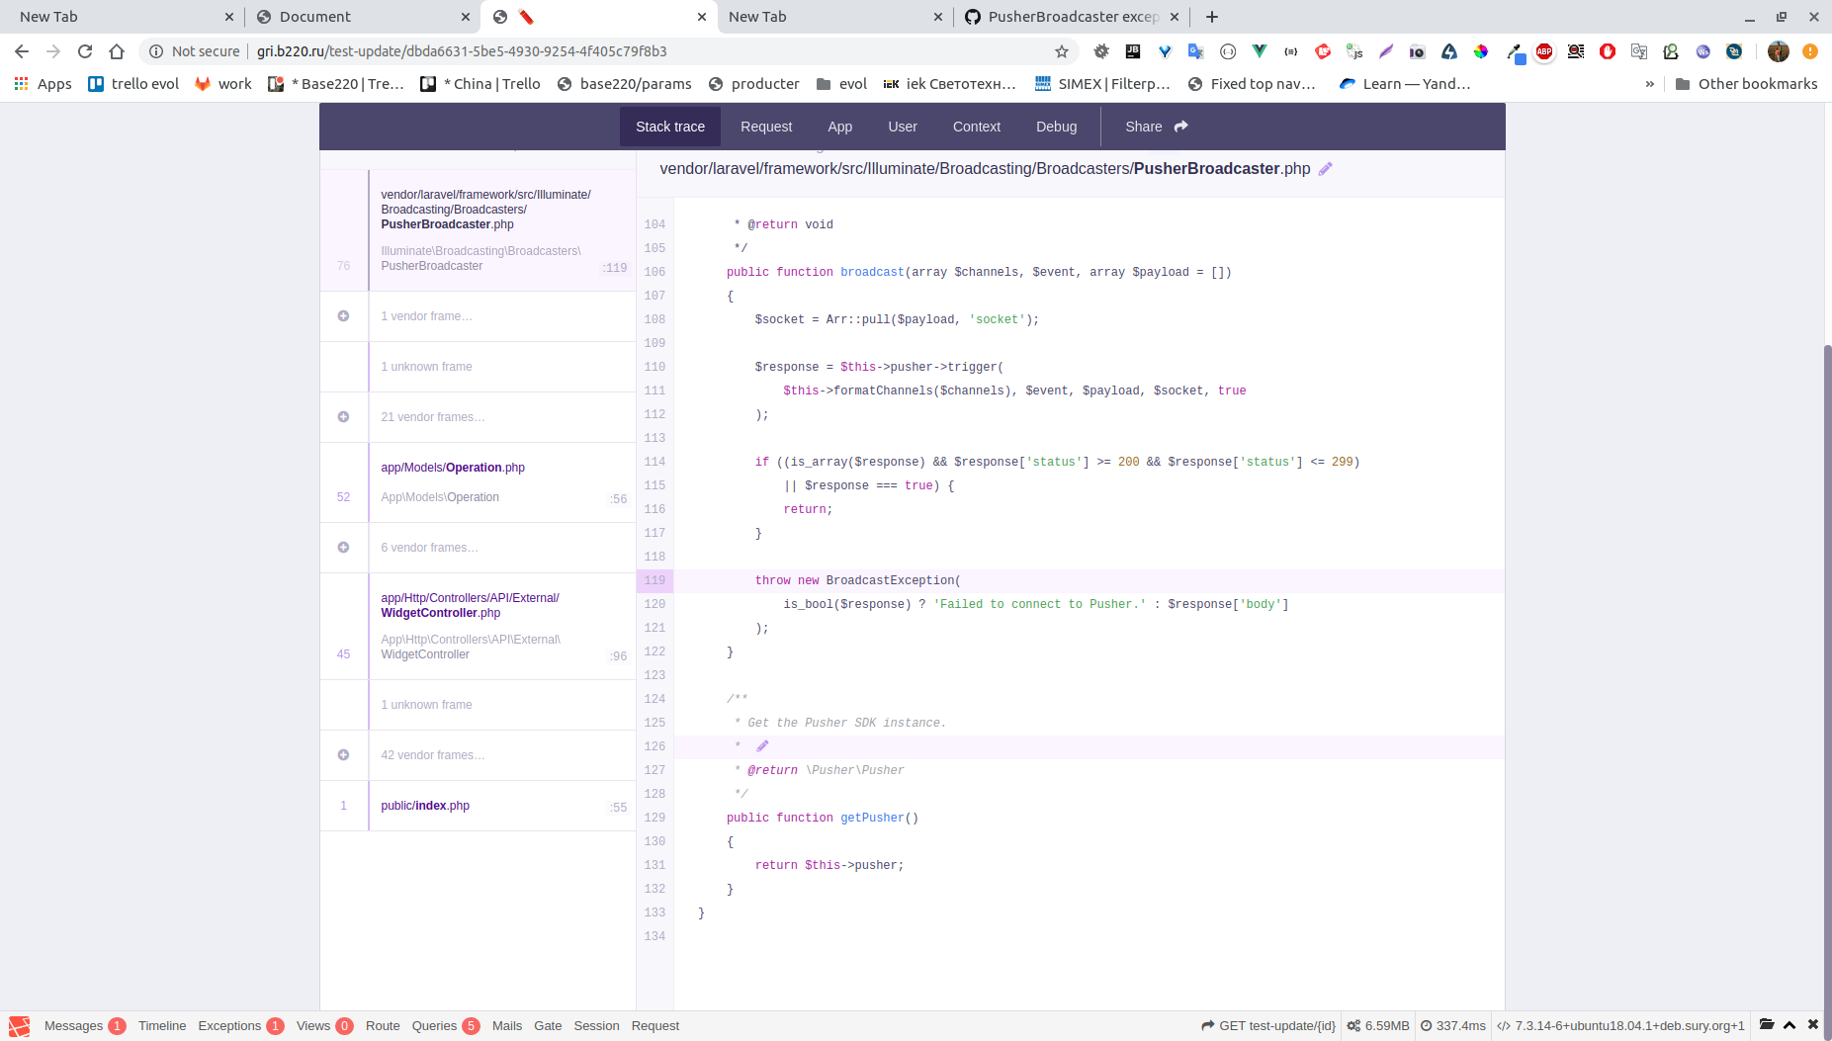Click the pencil icon next to PusherBroadcaster.php path

coord(1326,169)
